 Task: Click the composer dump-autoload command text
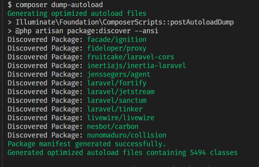pyautogui.click(x=59, y=5)
